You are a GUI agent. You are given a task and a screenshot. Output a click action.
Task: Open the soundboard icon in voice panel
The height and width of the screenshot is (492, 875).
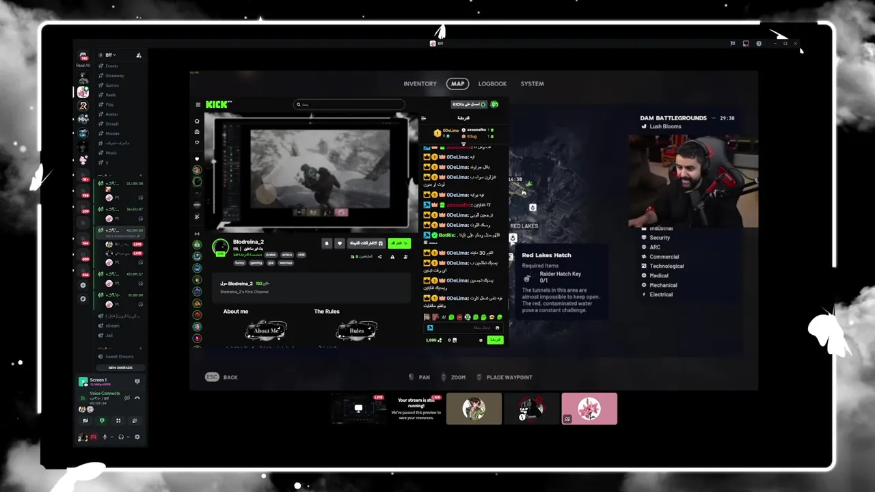tap(135, 420)
